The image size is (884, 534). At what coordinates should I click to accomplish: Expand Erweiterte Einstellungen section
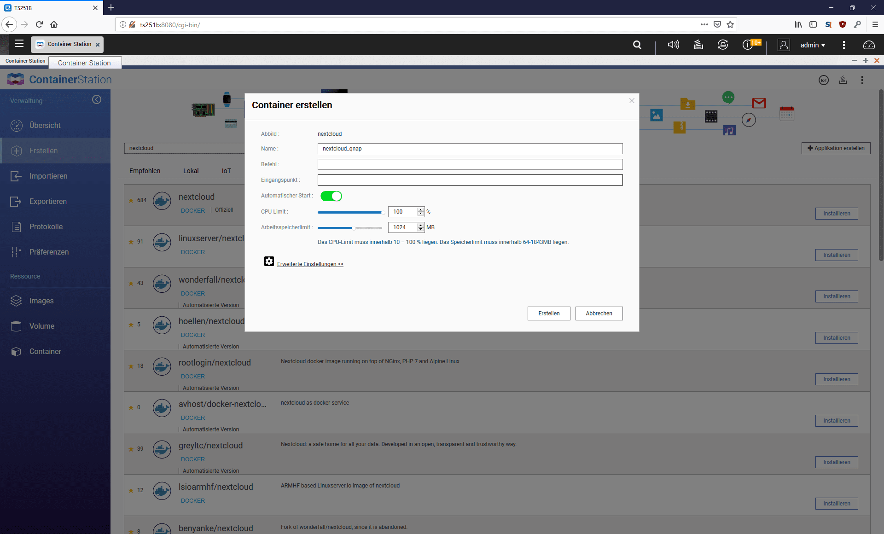(x=310, y=264)
